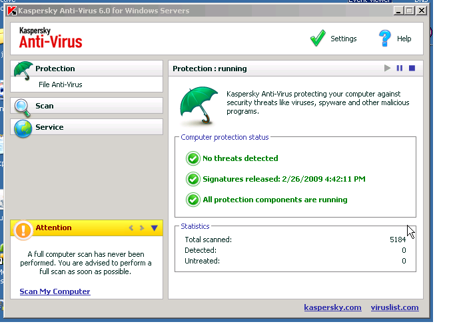Close the Kaspersky window
457x334 pixels.
422,11
